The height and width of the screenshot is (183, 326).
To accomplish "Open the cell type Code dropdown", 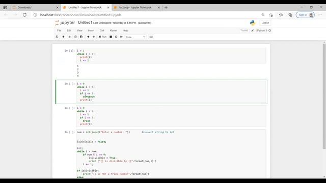I will (x=135, y=37).
